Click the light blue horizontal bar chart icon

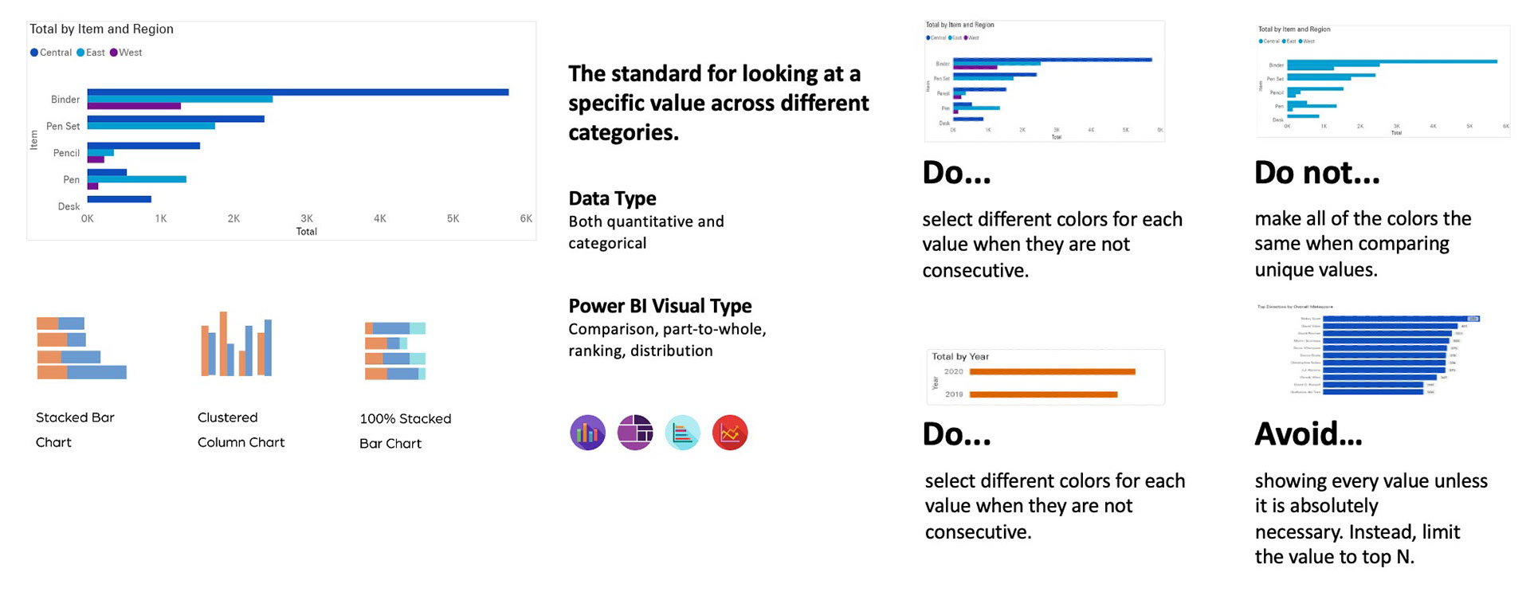click(x=683, y=433)
